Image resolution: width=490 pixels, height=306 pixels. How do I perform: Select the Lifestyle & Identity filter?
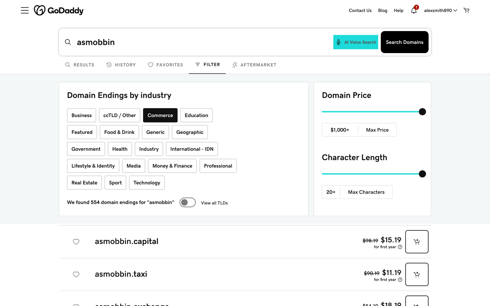(x=93, y=166)
